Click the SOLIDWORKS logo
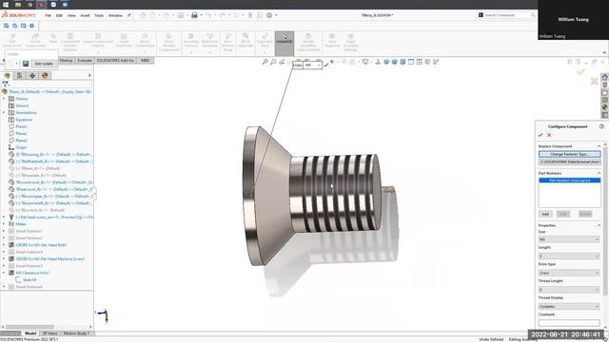The width and height of the screenshot is (609, 342). click(19, 15)
